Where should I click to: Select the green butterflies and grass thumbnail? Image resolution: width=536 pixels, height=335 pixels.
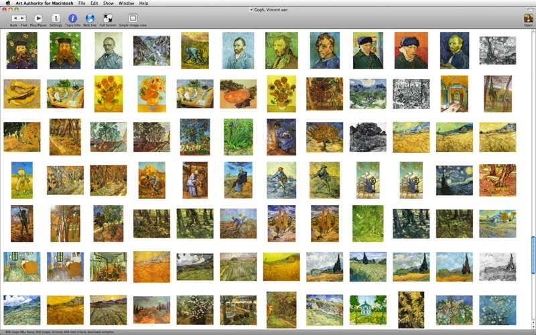point(368,224)
